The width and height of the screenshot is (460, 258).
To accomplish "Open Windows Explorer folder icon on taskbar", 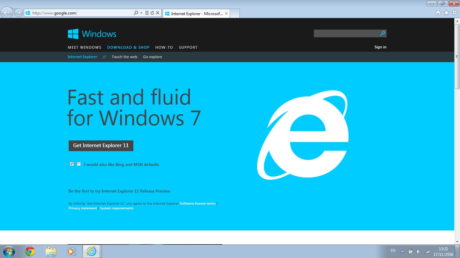I will point(51,251).
